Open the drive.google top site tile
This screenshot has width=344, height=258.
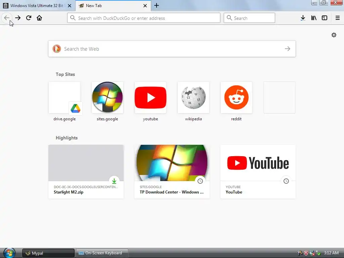point(64,98)
